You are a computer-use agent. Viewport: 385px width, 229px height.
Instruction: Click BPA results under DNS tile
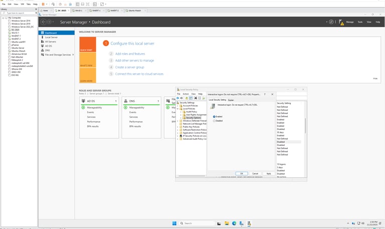coord(135,126)
